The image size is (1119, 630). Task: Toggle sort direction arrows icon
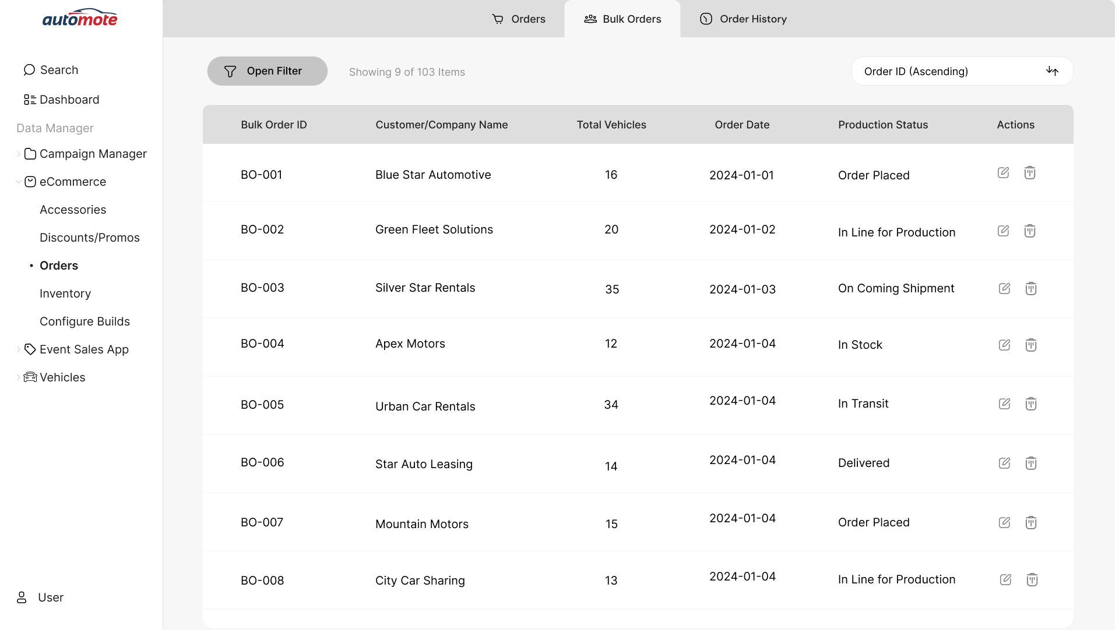pyautogui.click(x=1052, y=71)
